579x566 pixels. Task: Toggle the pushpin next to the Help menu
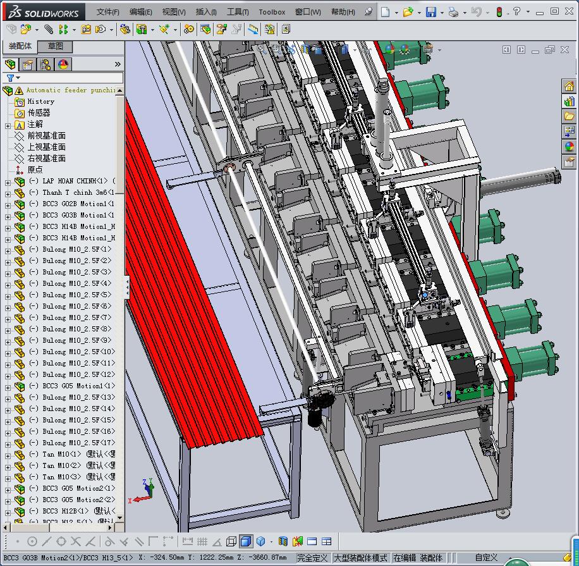click(369, 12)
